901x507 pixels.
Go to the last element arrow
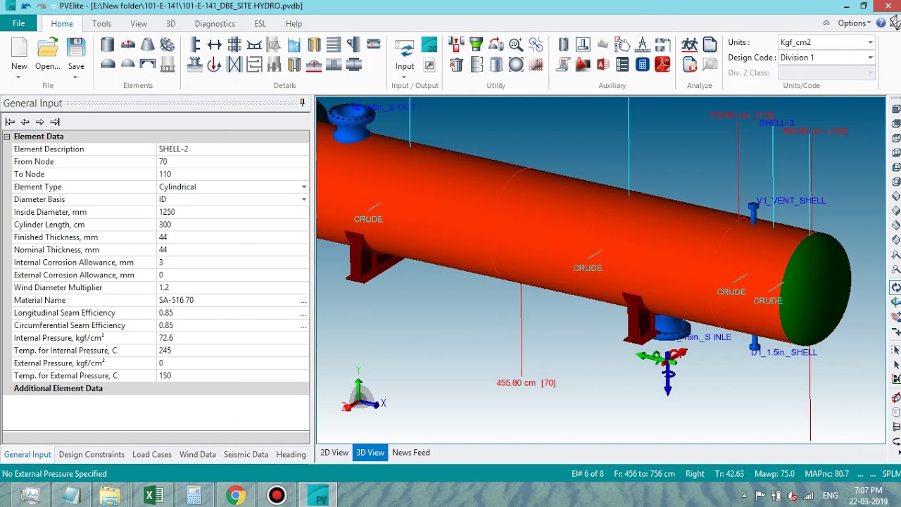coord(55,122)
